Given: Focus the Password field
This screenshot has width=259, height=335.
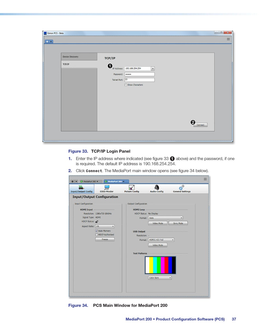Looking at the screenshot, I should pyautogui.click(x=140, y=74).
